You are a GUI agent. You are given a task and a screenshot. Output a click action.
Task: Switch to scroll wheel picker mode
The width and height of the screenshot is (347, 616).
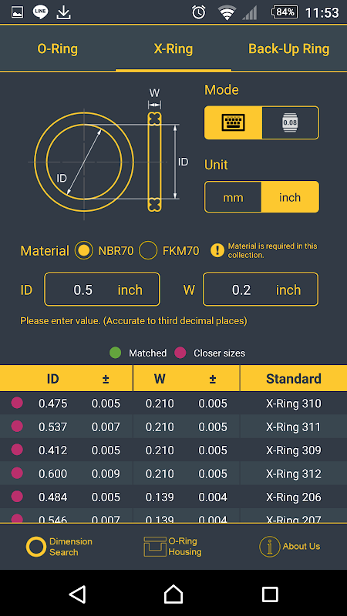(291, 122)
